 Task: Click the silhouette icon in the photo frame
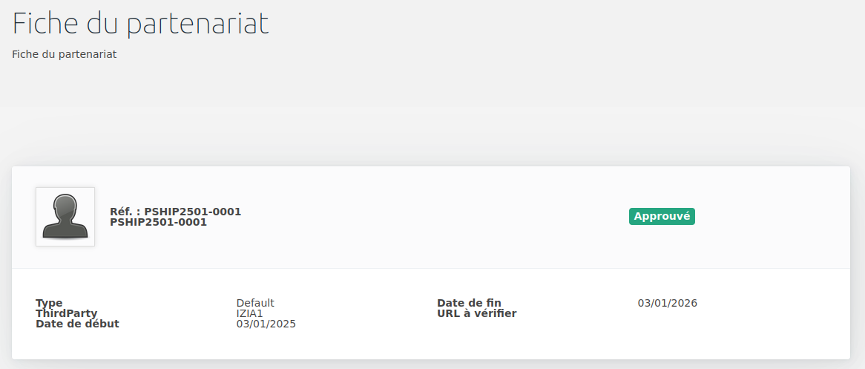tap(65, 217)
